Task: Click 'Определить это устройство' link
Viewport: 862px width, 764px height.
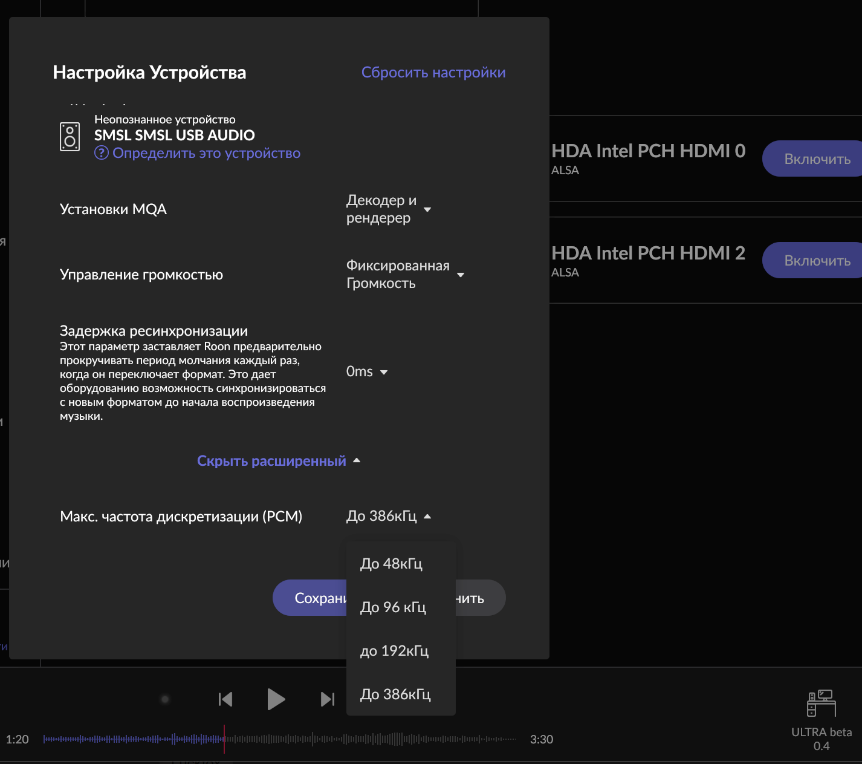Action: pos(206,153)
